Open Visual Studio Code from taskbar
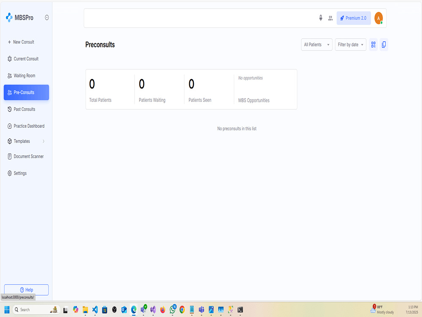This screenshot has width=422, height=317. 95,310
